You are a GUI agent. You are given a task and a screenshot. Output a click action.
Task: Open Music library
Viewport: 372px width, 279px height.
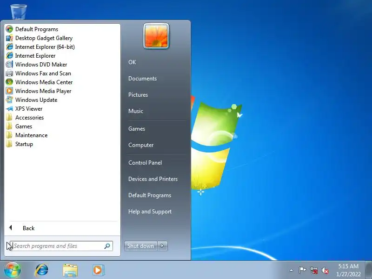136,111
